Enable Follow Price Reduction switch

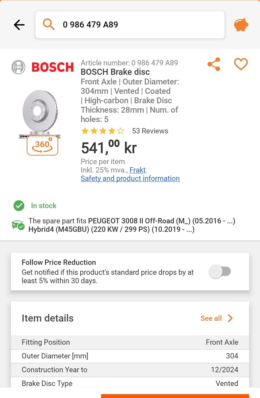tap(220, 271)
